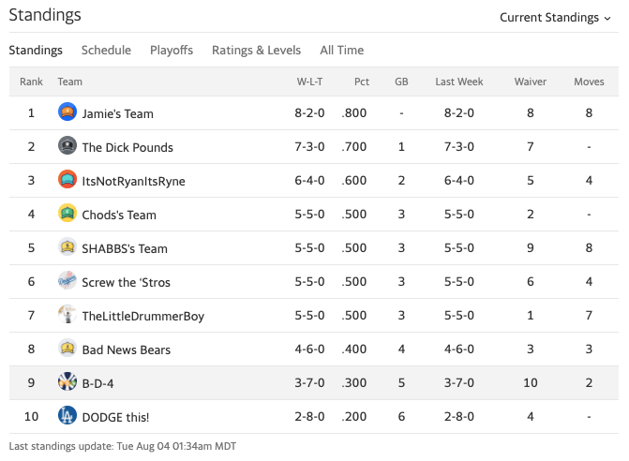Click the Waiver column header

tap(531, 82)
